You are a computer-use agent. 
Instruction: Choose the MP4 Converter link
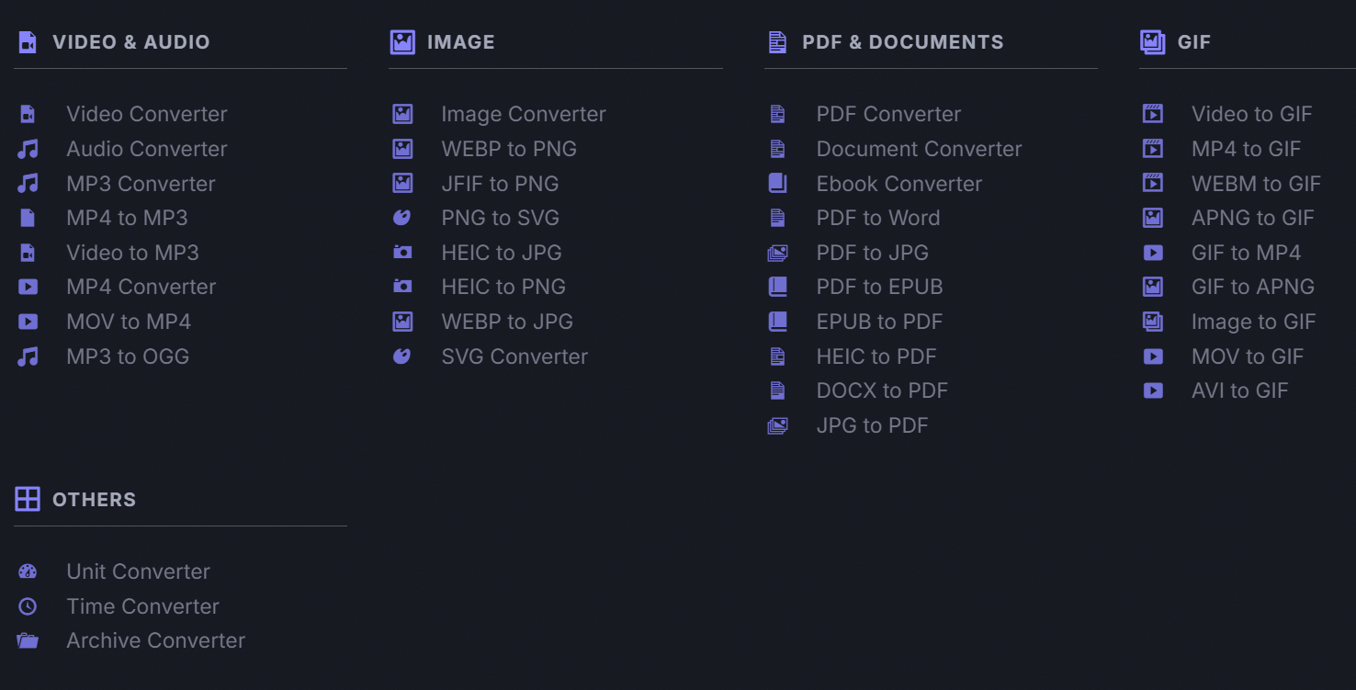141,287
